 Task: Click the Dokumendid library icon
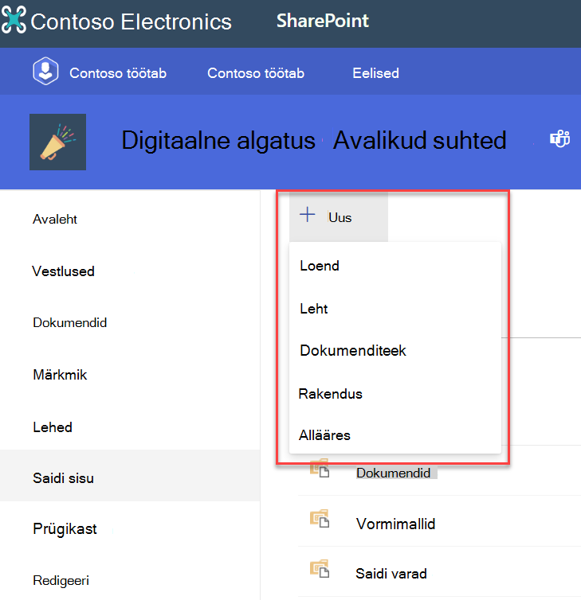(320, 469)
